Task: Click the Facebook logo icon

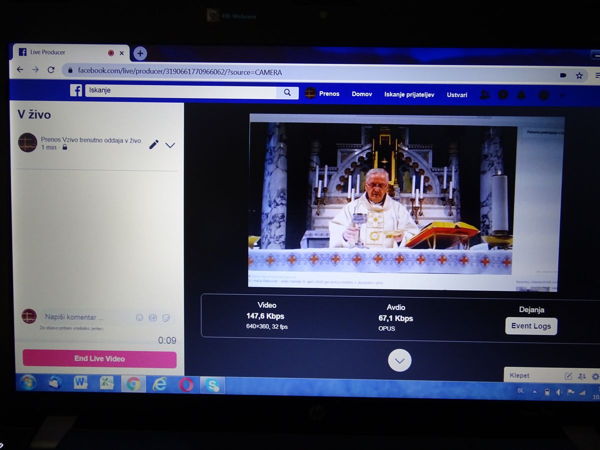Action: pos(76,90)
